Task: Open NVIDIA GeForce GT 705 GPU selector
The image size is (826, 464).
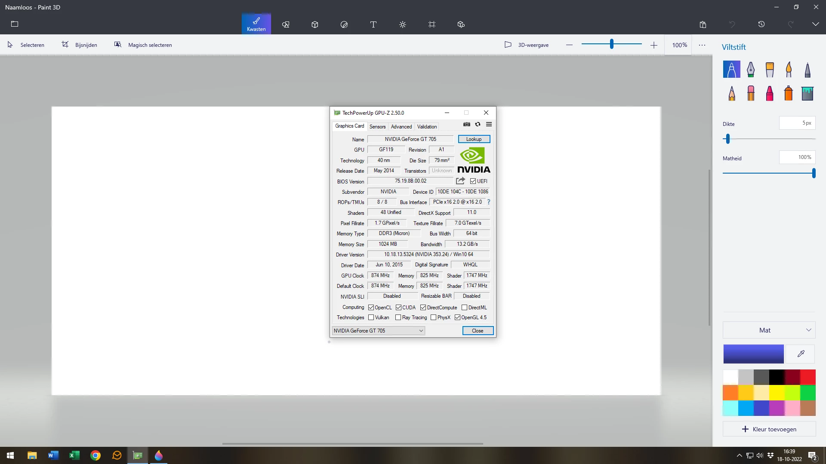Action: point(378,331)
